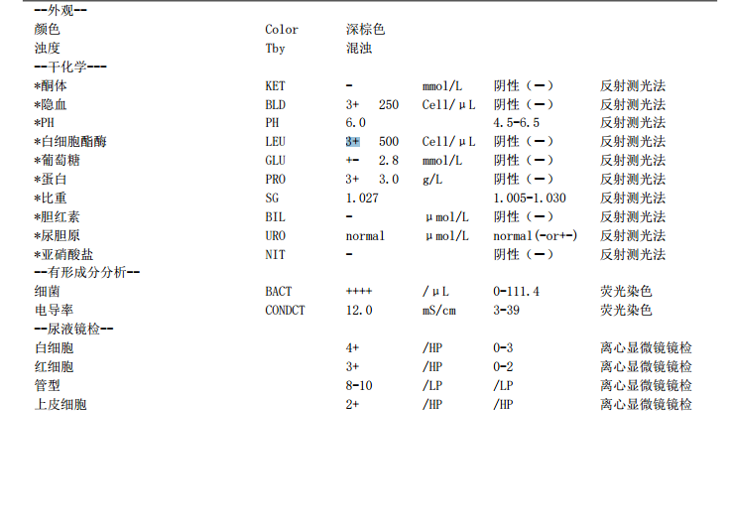Select the BIL abbreviation

point(276,217)
